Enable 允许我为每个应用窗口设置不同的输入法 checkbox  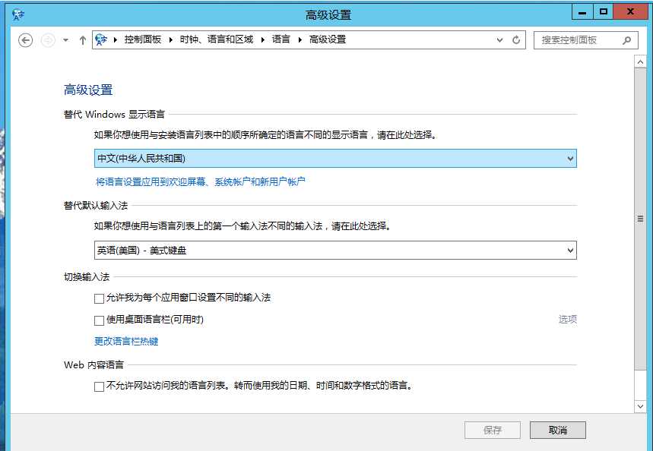[x=99, y=298]
